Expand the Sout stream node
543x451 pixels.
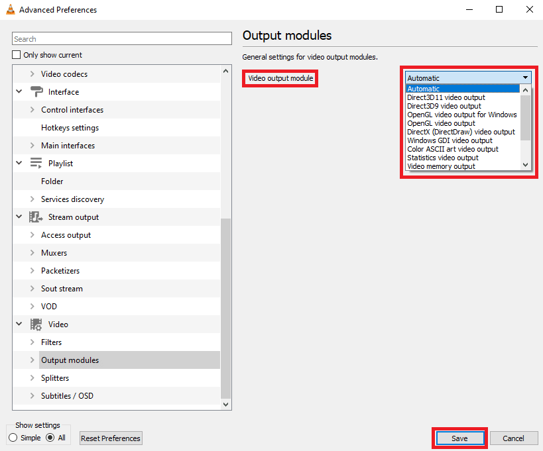(32, 289)
